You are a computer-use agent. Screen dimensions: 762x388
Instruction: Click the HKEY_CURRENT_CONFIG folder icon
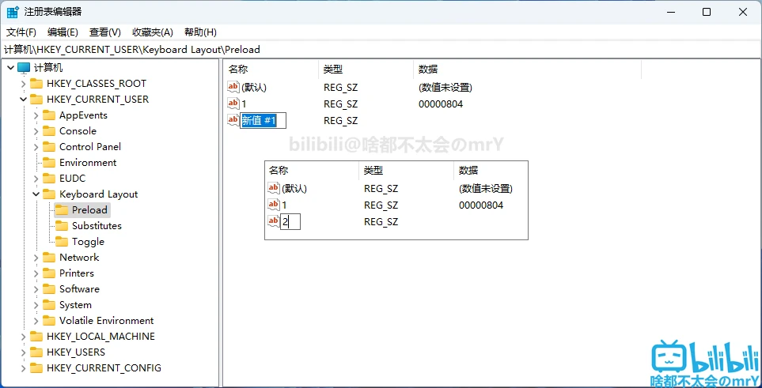[36, 368]
